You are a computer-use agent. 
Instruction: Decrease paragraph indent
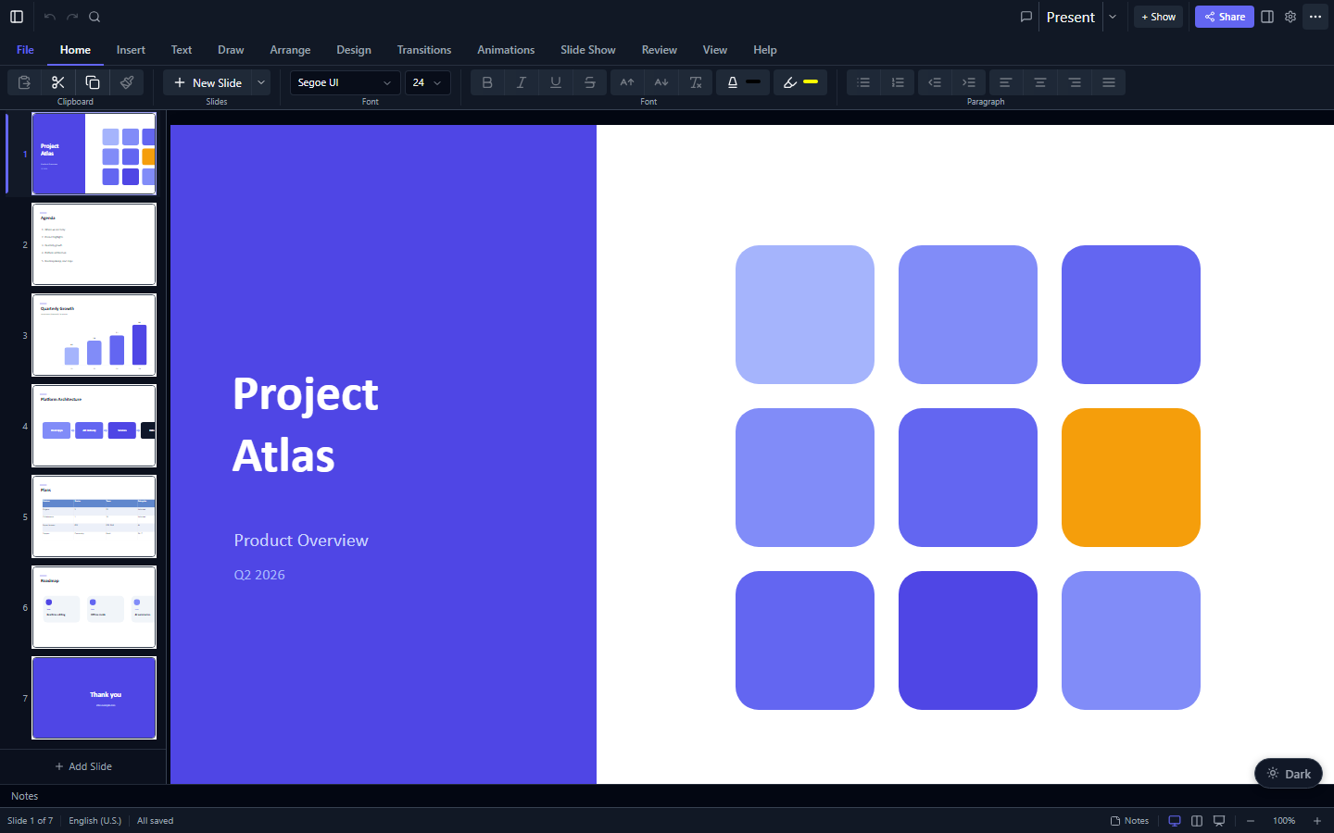[935, 82]
